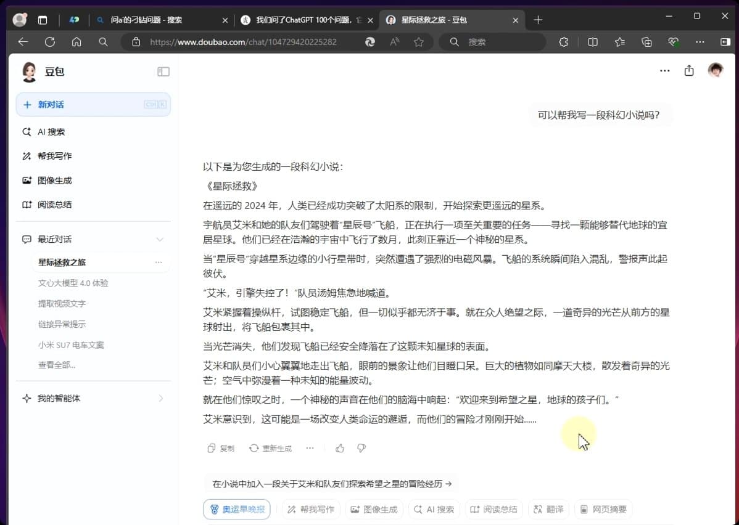
Task: Give the response a thumbs up
Action: click(340, 449)
